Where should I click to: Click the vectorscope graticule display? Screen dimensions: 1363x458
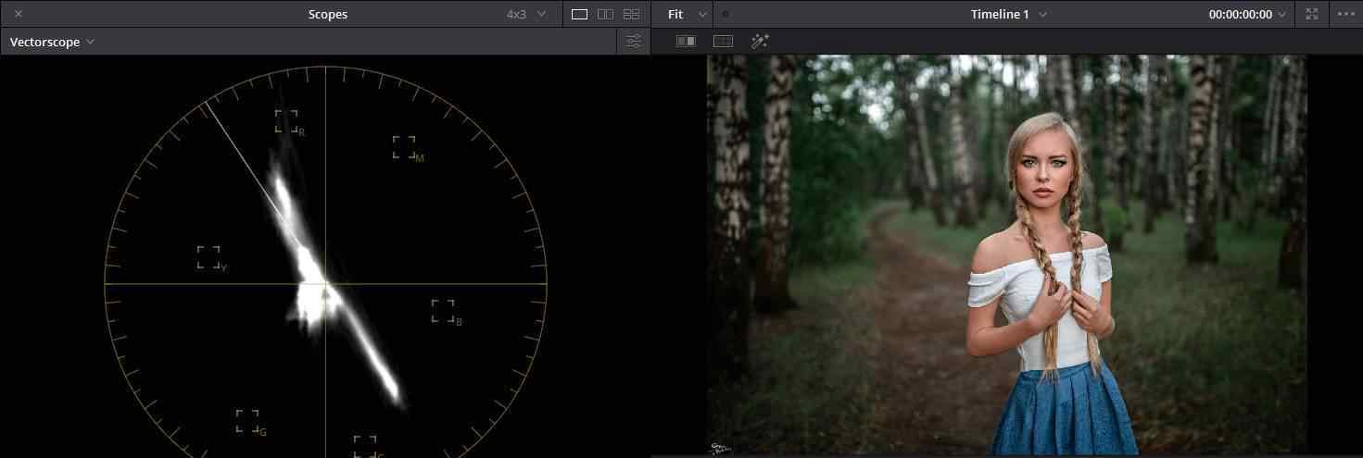pos(325,262)
